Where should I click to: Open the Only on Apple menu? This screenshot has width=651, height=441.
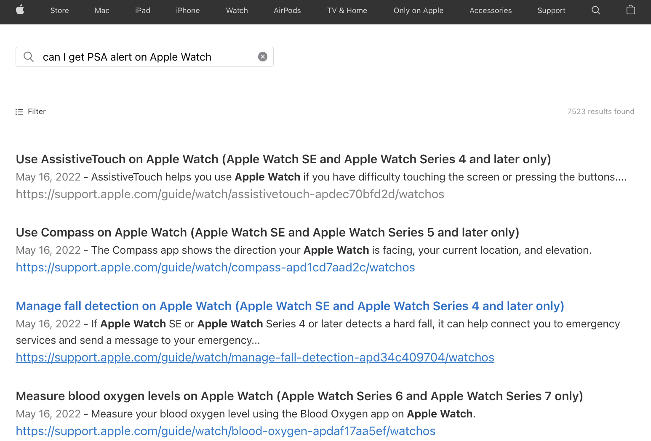(419, 11)
